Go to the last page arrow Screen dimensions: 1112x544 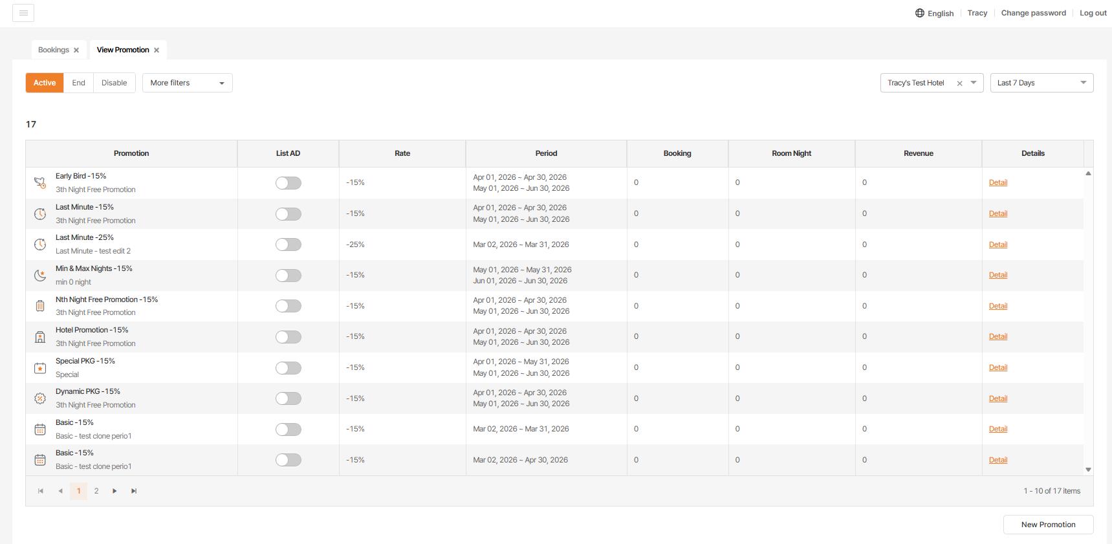point(134,491)
